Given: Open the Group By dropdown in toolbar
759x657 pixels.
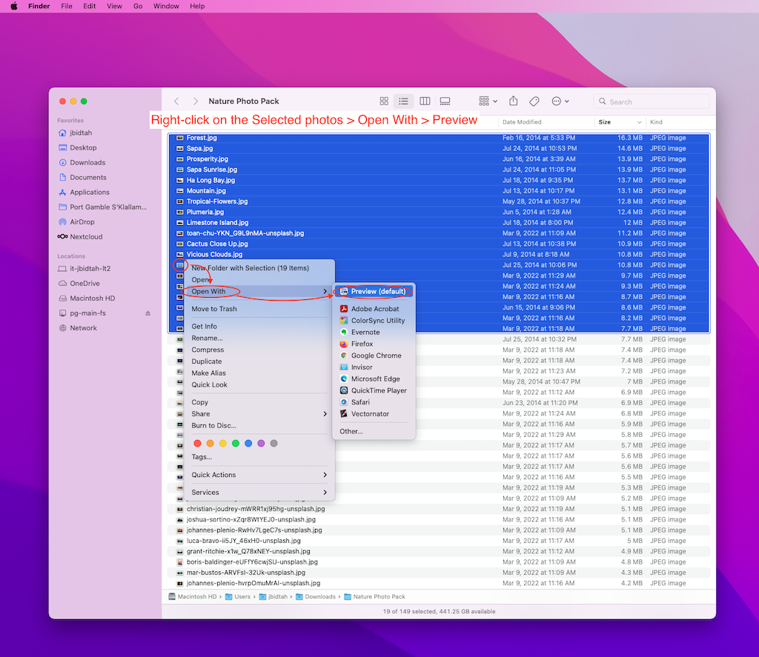Looking at the screenshot, I should (488, 101).
